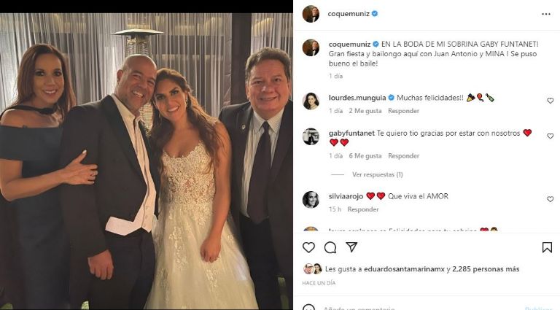
Task: Expand 'Ver respuestas (1)' replies
Action: point(377,174)
